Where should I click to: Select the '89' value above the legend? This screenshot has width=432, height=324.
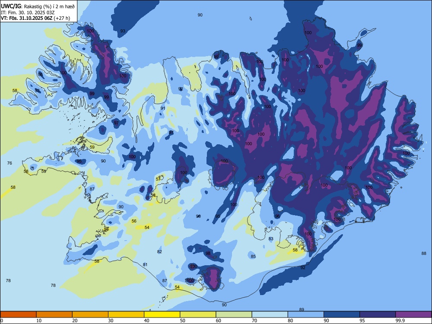pyautogui.click(x=302, y=309)
